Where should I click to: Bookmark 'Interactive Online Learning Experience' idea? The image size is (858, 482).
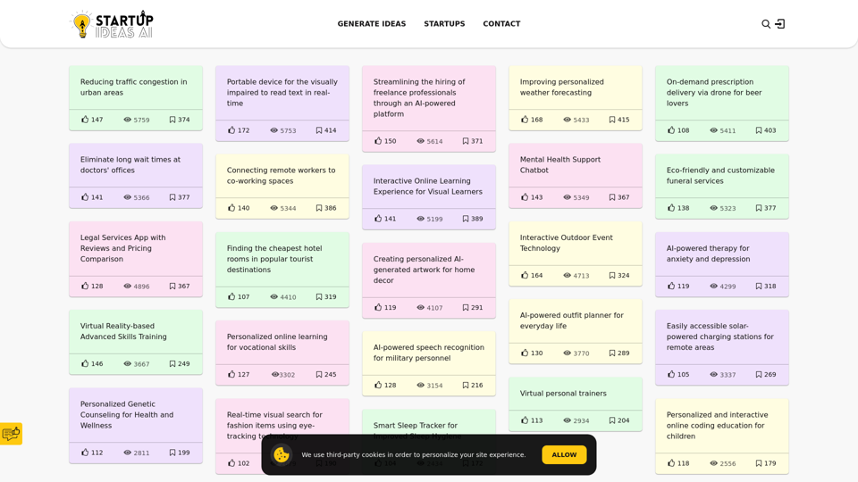[466, 219]
